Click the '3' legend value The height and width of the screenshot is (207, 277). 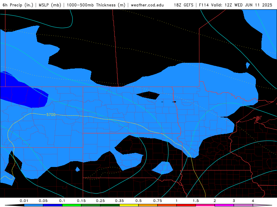(x=234, y=201)
